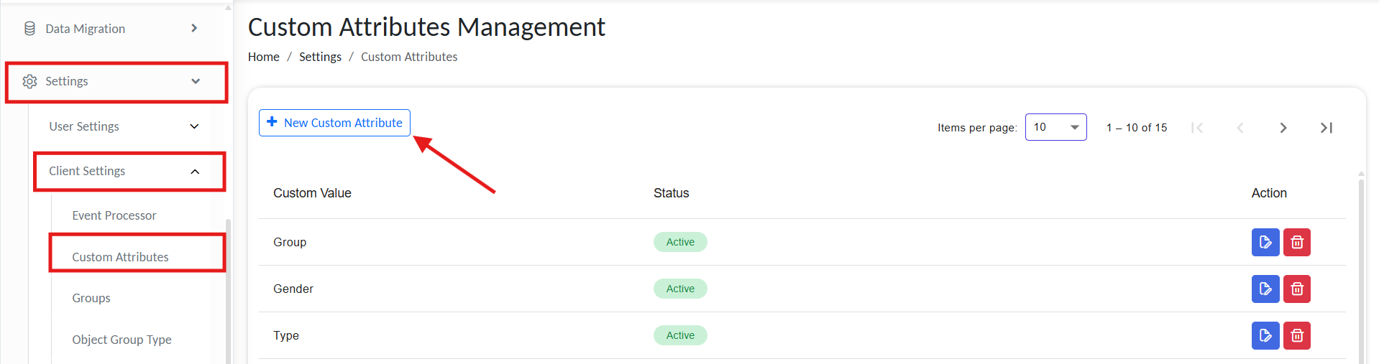Click the delete icon for Group row
This screenshot has height=364, width=1379.
click(1297, 243)
